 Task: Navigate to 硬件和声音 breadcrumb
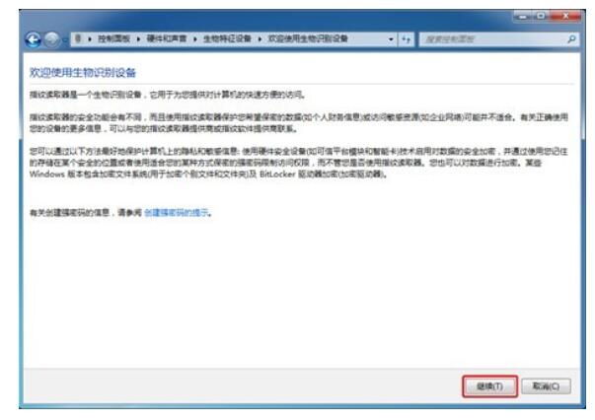tap(166, 38)
